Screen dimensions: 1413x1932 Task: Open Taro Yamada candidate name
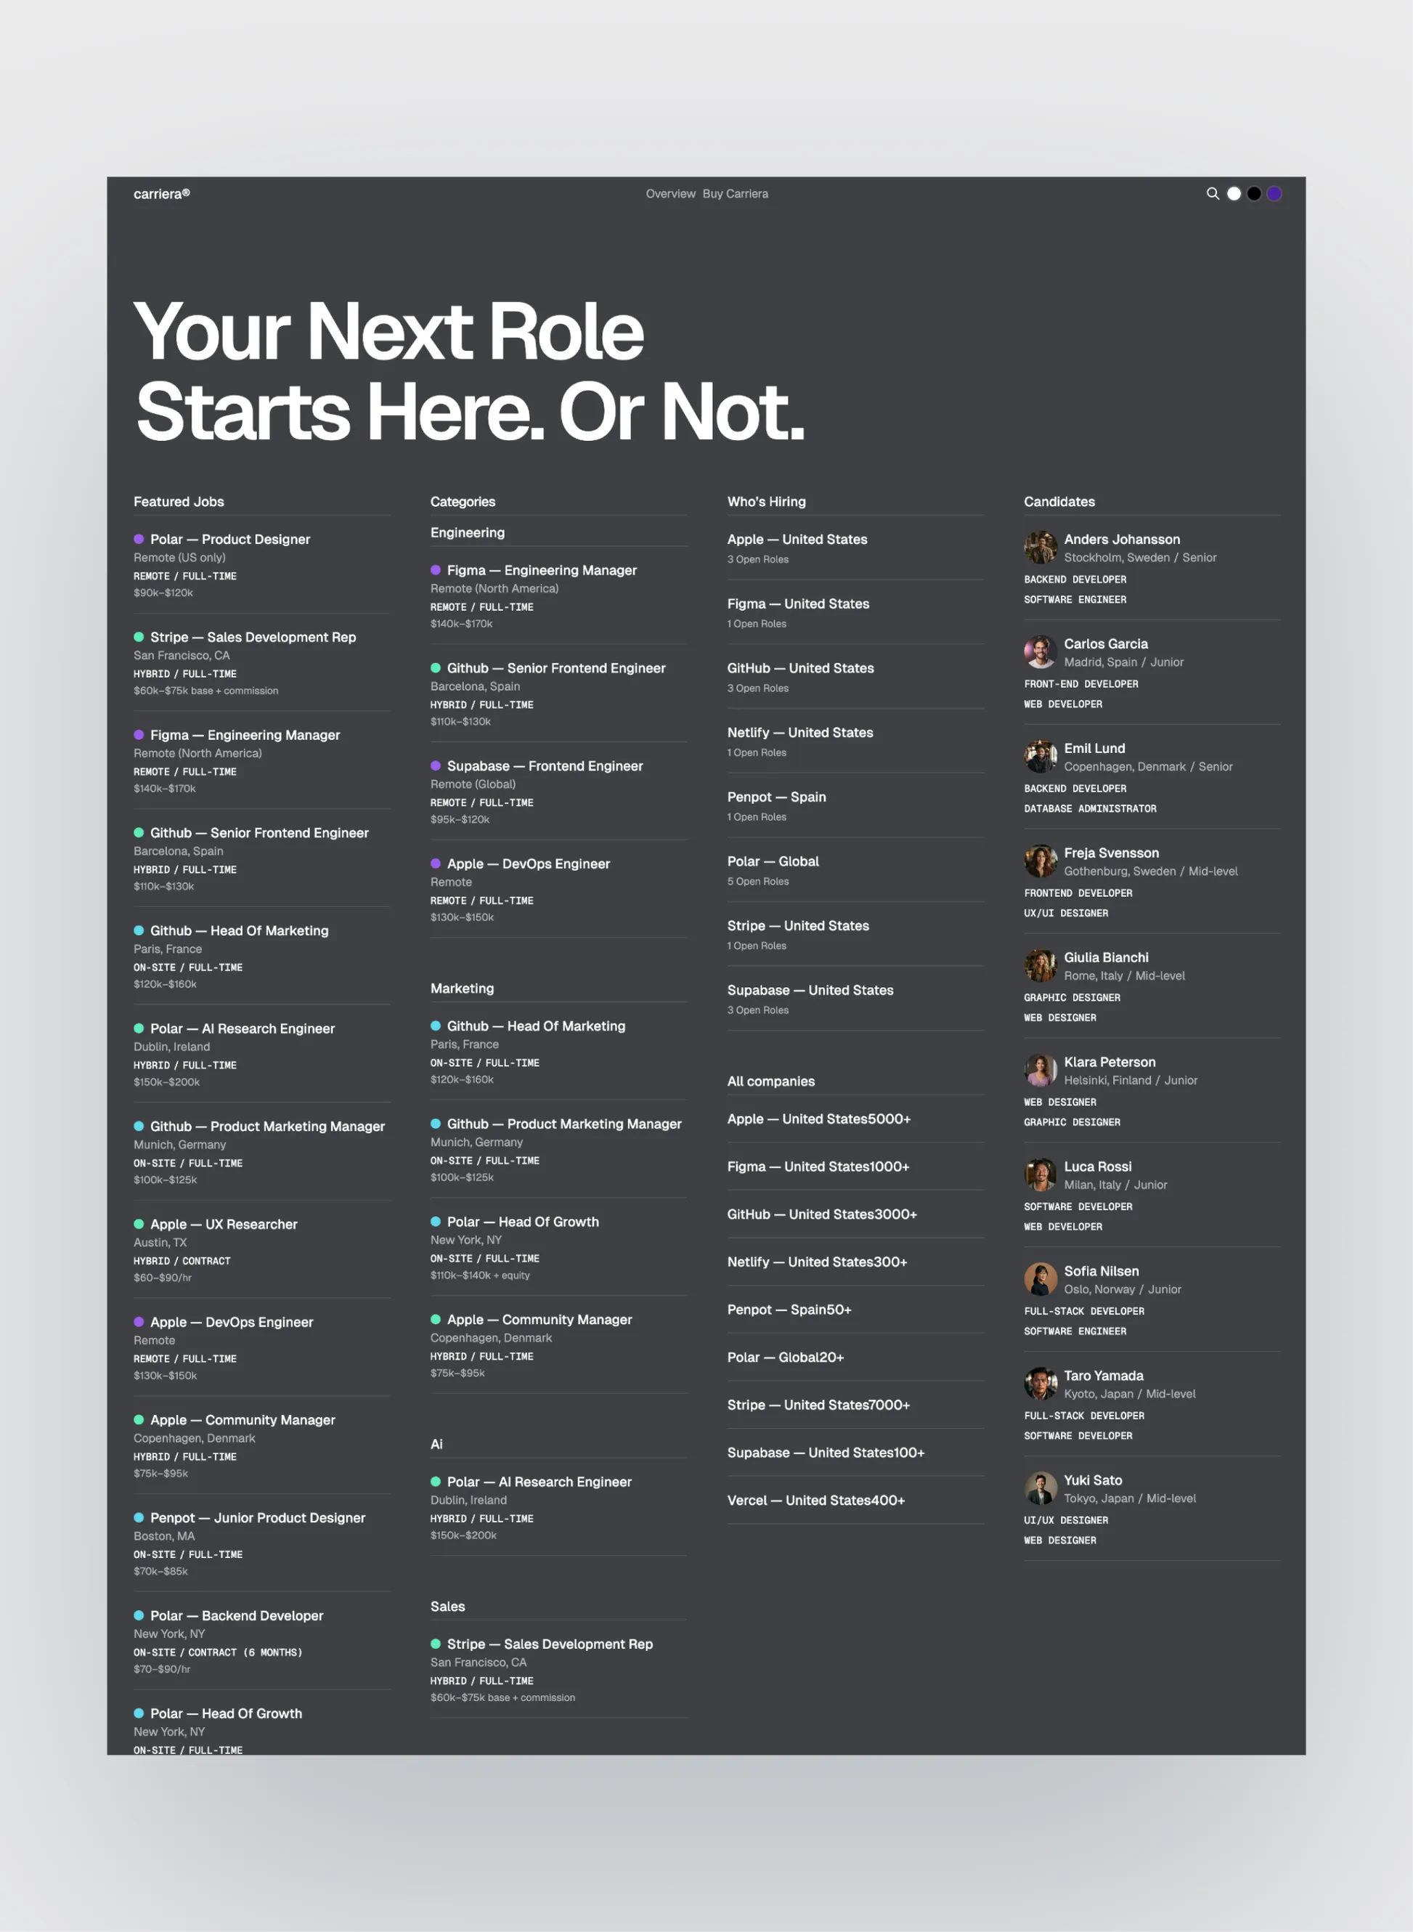[x=1104, y=1376]
